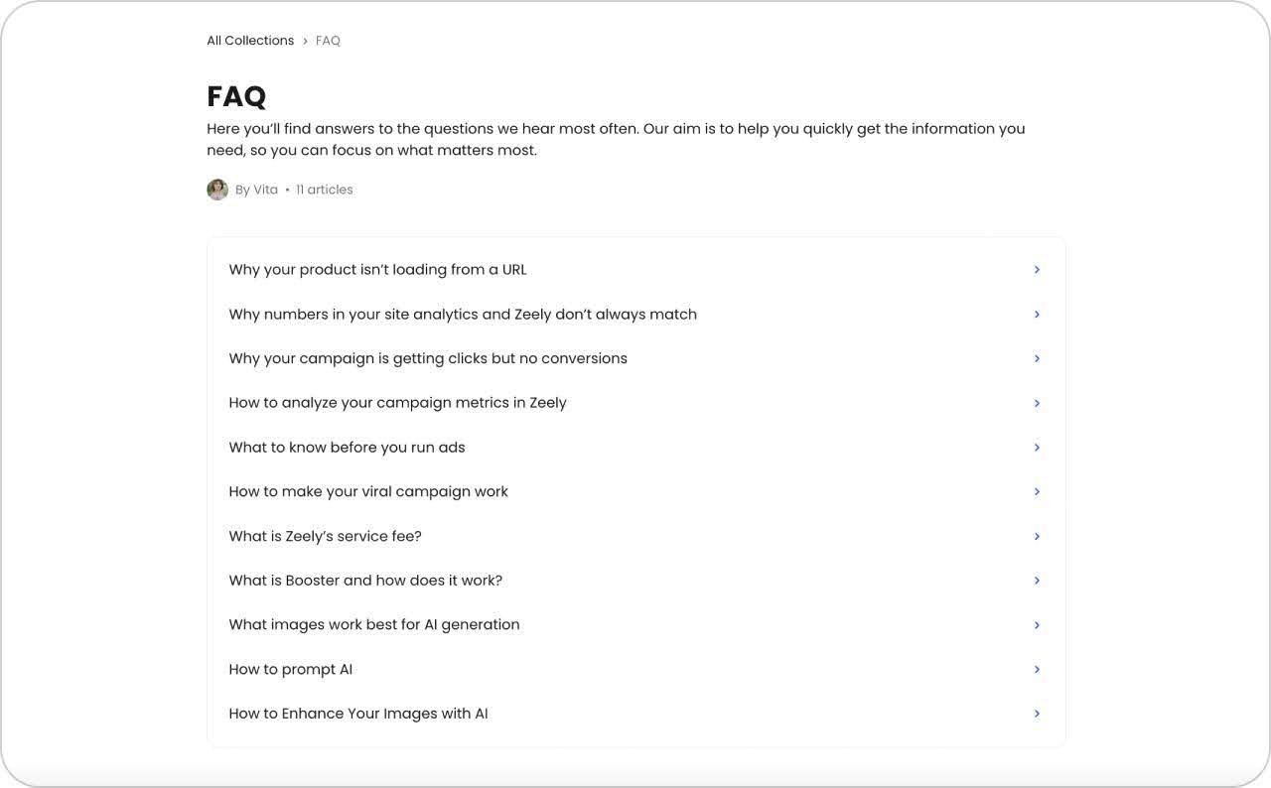Click chevron next to AI generation images article

(1037, 625)
